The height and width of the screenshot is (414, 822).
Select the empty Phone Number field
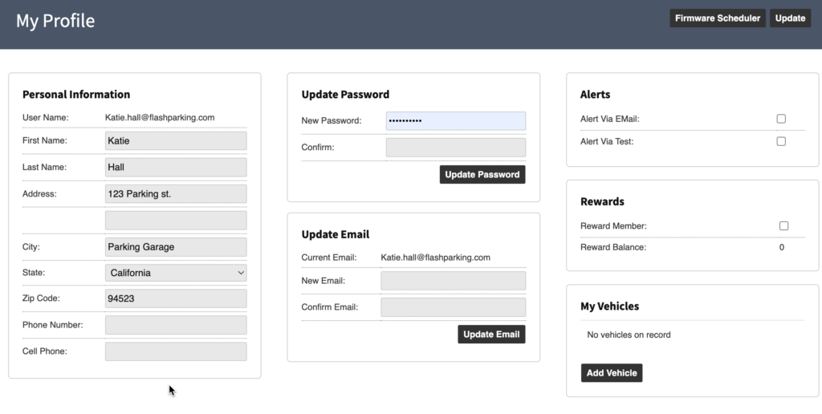click(x=176, y=325)
